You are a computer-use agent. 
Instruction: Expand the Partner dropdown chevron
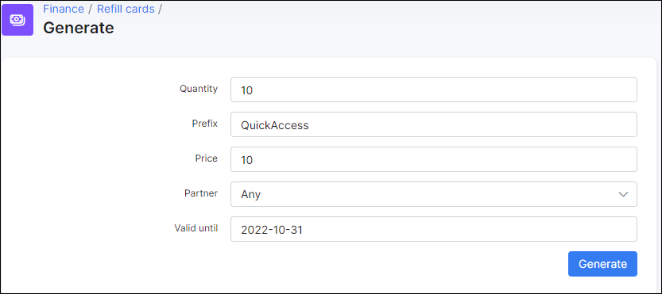click(623, 194)
